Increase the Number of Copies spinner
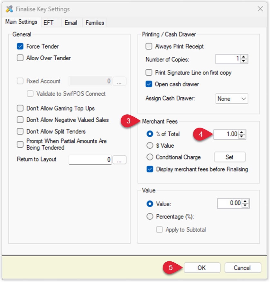 coord(243,57)
